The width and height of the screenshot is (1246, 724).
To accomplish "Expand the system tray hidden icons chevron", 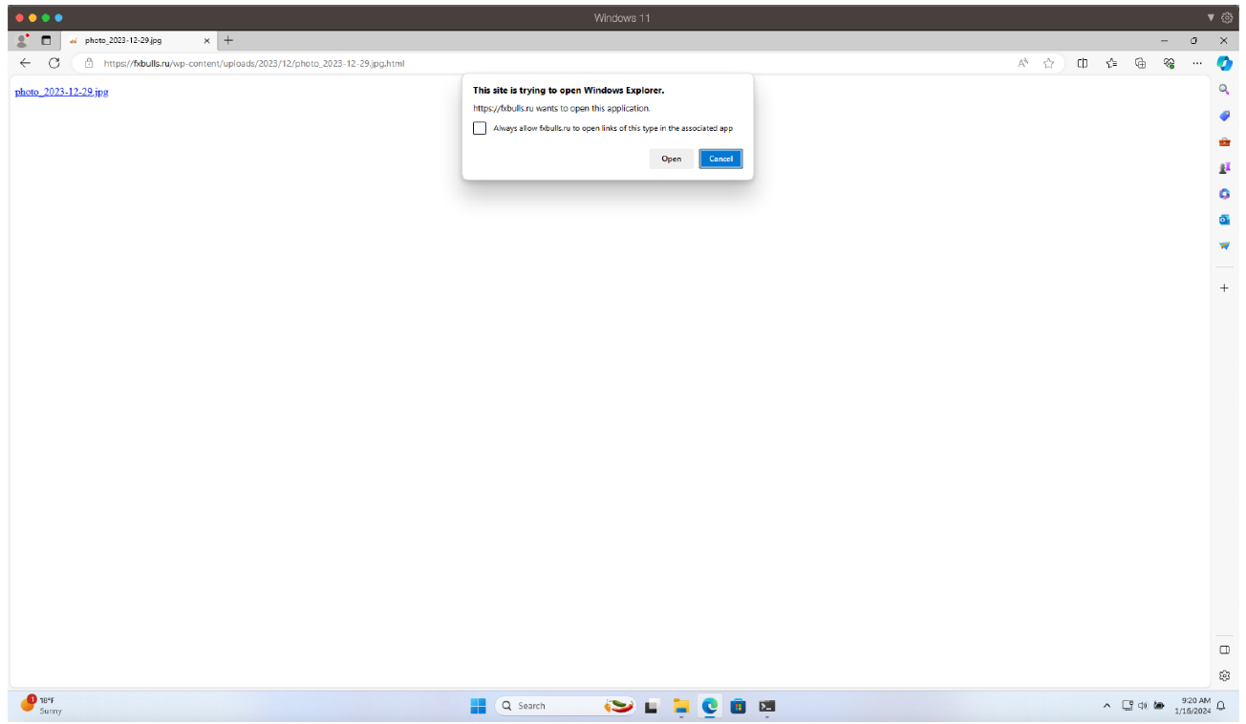I will click(x=1106, y=706).
